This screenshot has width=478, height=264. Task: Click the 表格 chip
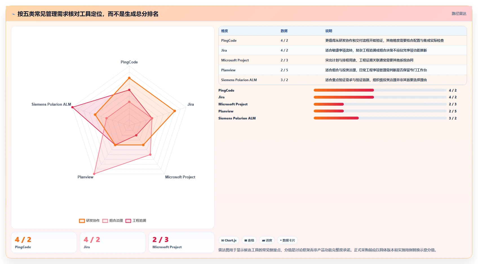coord(249,240)
